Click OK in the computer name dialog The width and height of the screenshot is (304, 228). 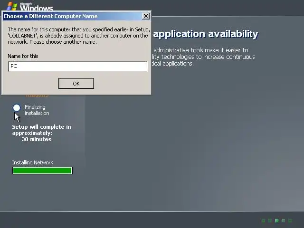(x=76, y=84)
